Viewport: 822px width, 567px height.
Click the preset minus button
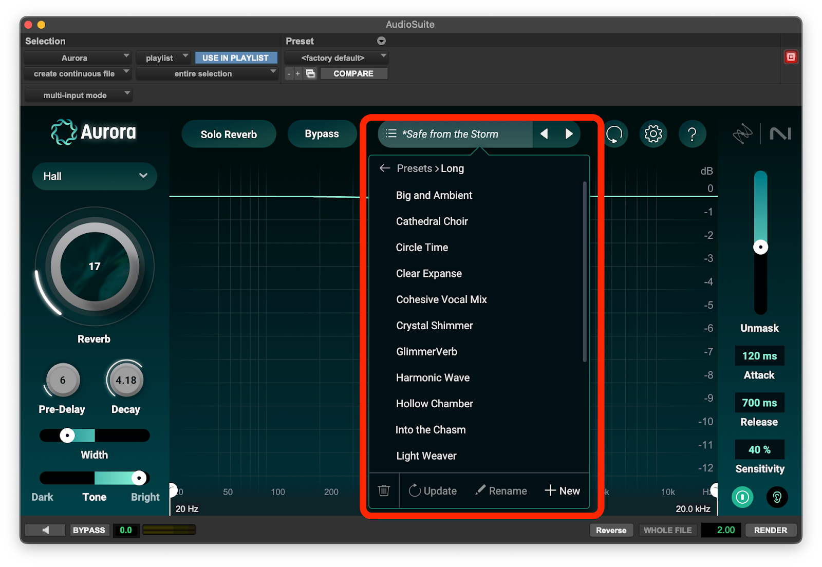289,73
